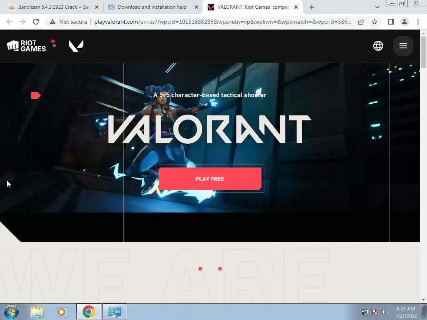This screenshot has height=320, width=427.
Task: Open the globe language selector
Action: click(x=378, y=46)
